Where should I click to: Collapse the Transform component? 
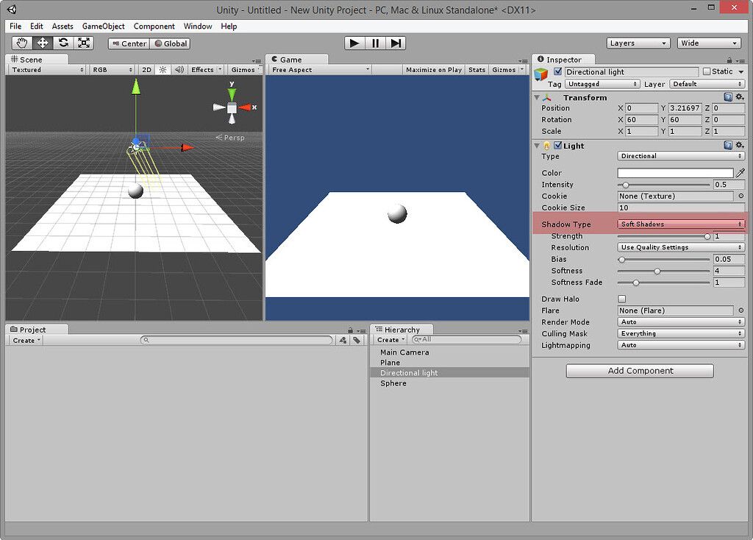click(537, 98)
